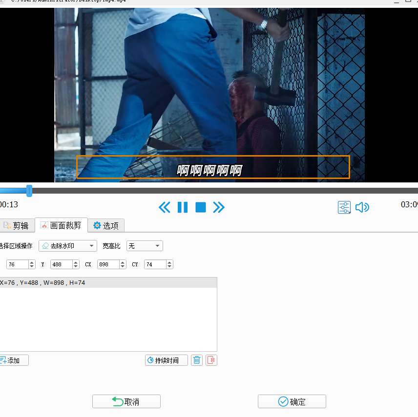
Task: Click the red clear-all regions icon
Action: (211, 360)
